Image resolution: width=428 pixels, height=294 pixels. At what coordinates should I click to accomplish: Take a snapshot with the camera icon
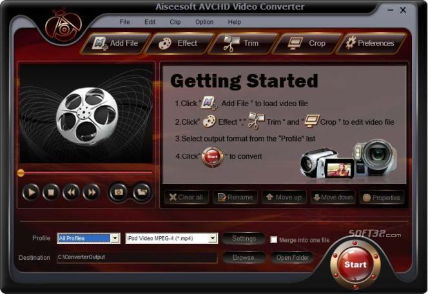(118, 192)
